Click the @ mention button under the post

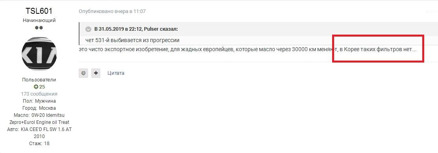83,73
